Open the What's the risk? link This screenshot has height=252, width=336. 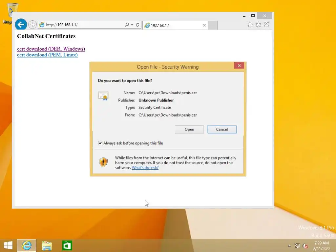[145, 168]
